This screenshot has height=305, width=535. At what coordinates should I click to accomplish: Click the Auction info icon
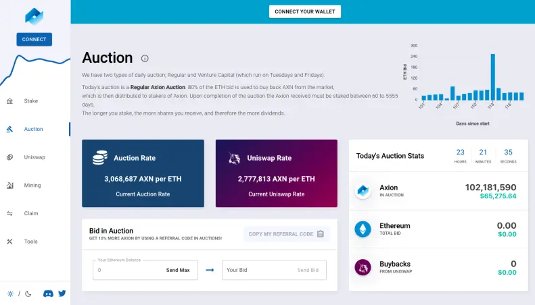pyautogui.click(x=145, y=59)
